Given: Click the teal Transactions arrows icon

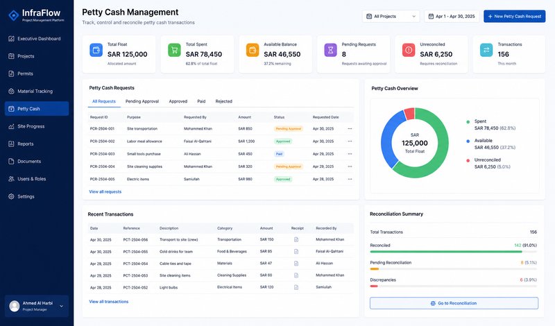Looking at the screenshot, I should click(486, 50).
